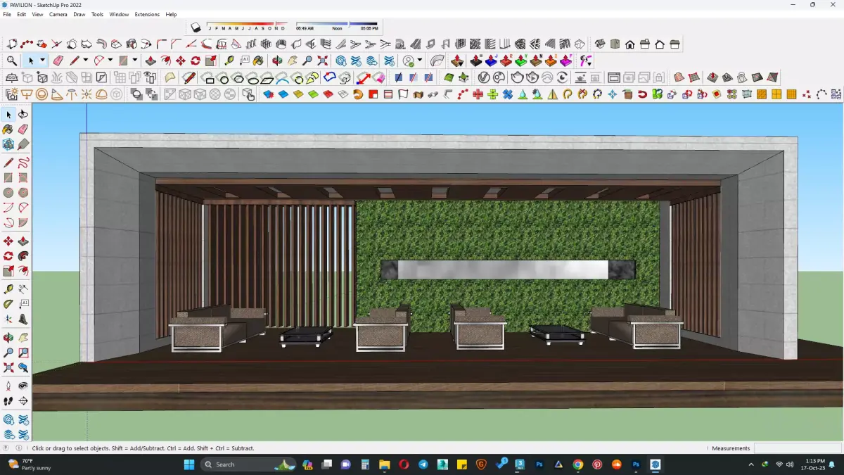Open the Camera menu
Viewport: 844px width, 475px height.
coord(58,14)
